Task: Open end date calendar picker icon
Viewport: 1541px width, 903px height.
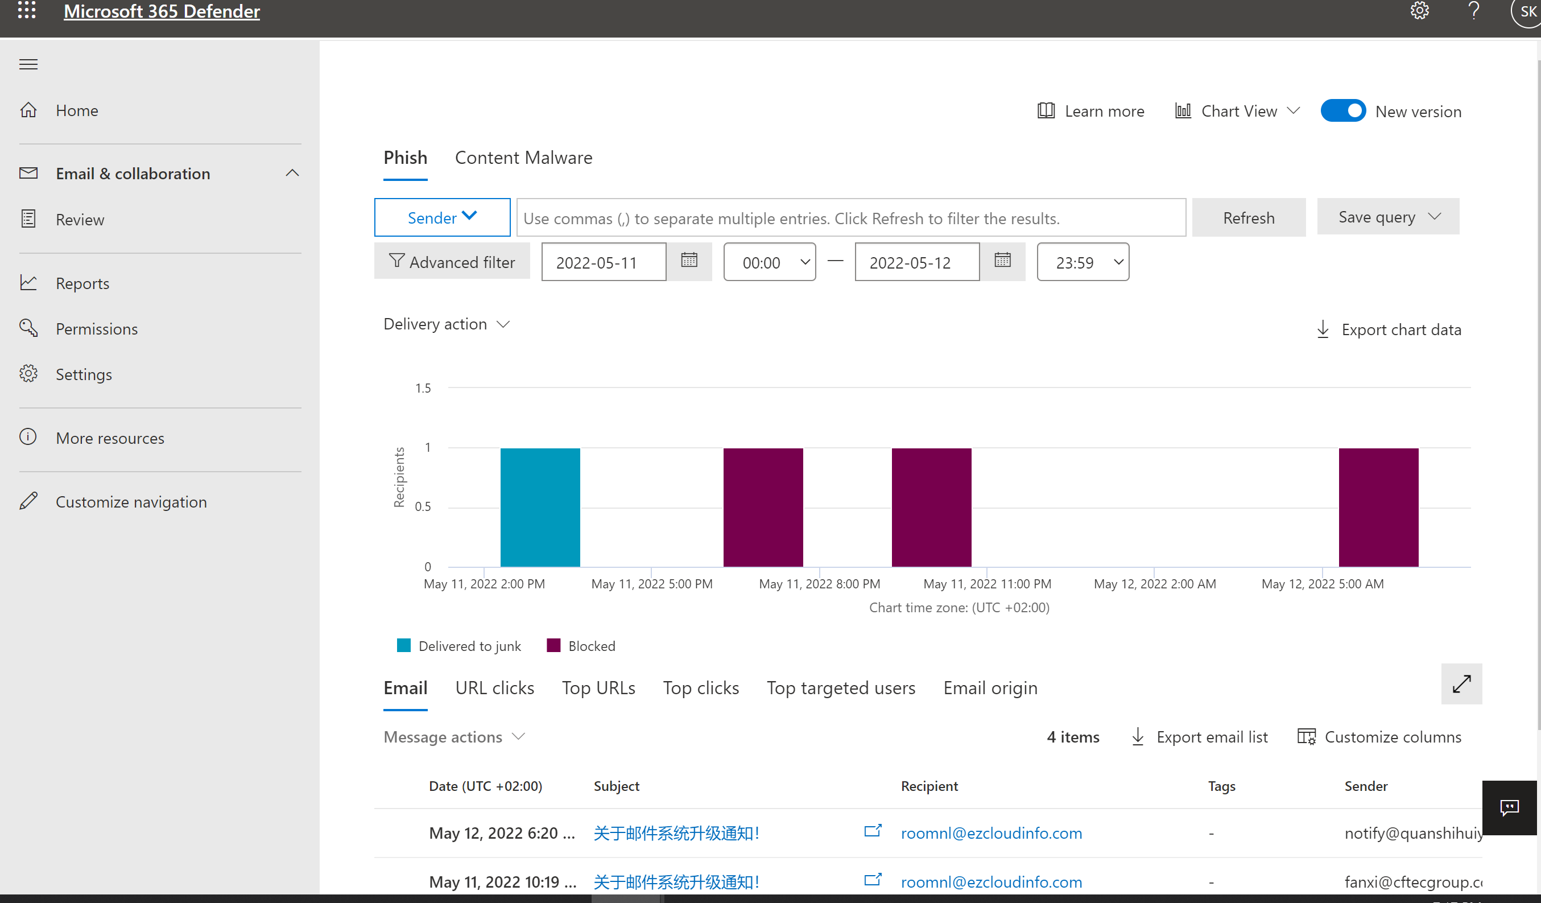Action: point(1002,261)
